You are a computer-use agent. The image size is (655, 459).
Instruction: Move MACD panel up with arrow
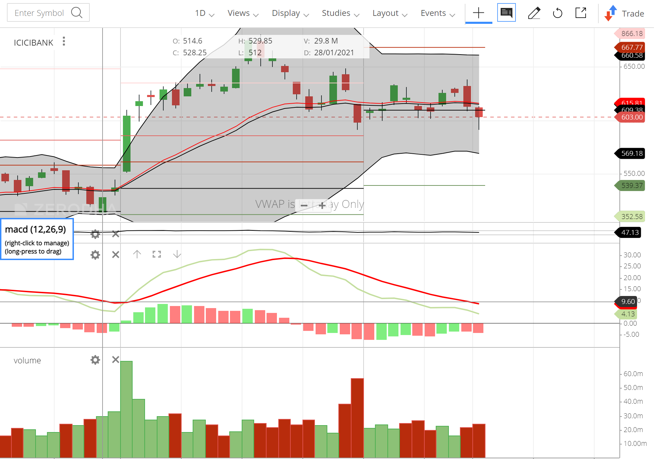click(137, 255)
